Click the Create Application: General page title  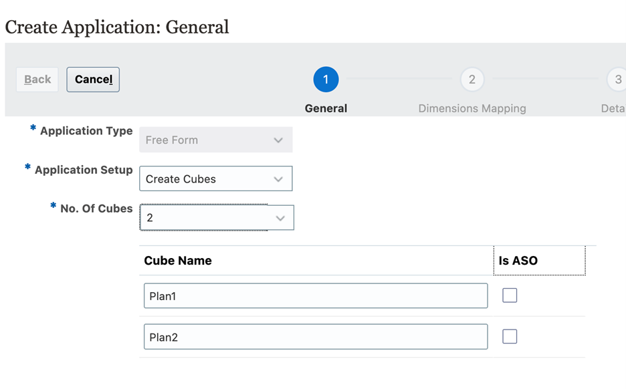[117, 27]
